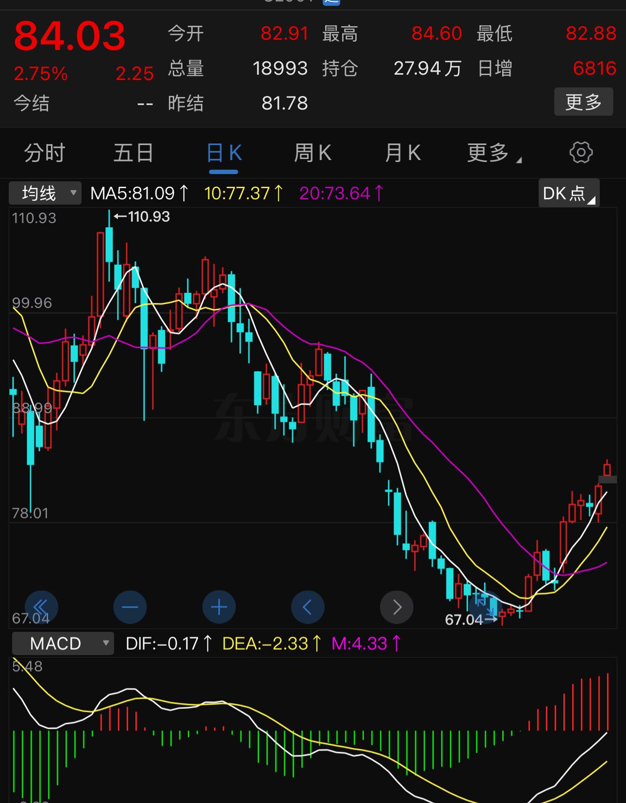Tap the M:4.33 MACD value
626x803 pixels.
tap(366, 644)
